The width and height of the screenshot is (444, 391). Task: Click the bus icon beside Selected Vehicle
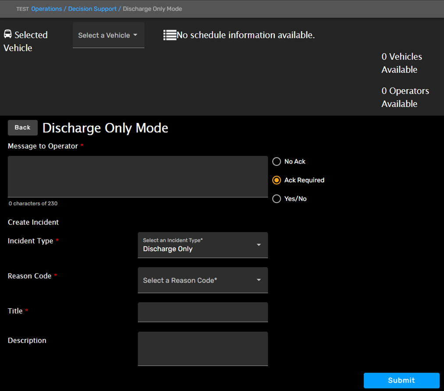8,34
